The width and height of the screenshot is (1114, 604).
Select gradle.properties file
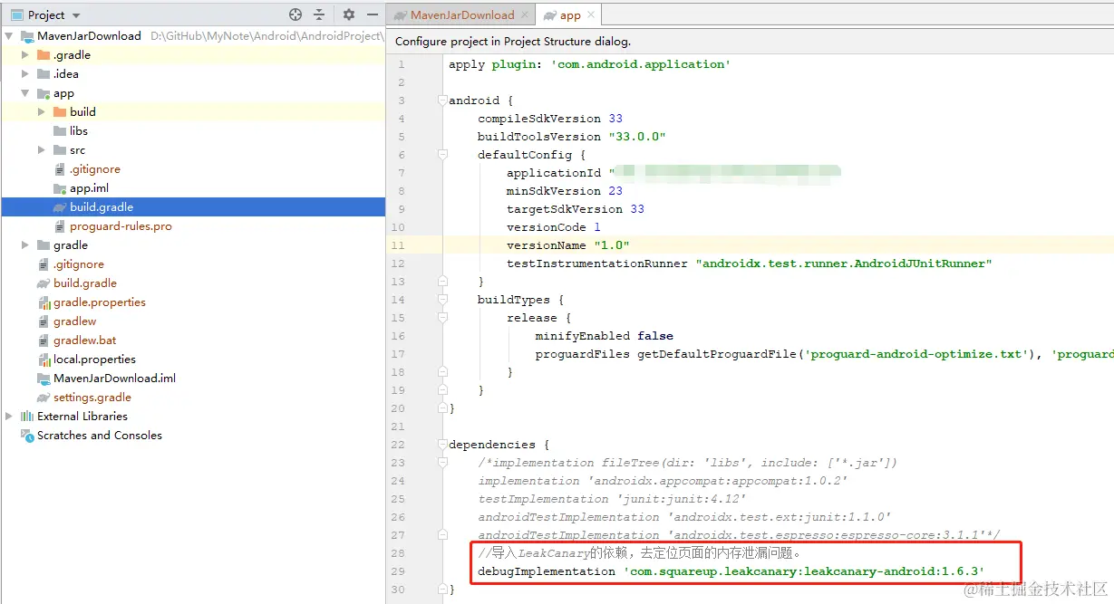click(x=100, y=302)
